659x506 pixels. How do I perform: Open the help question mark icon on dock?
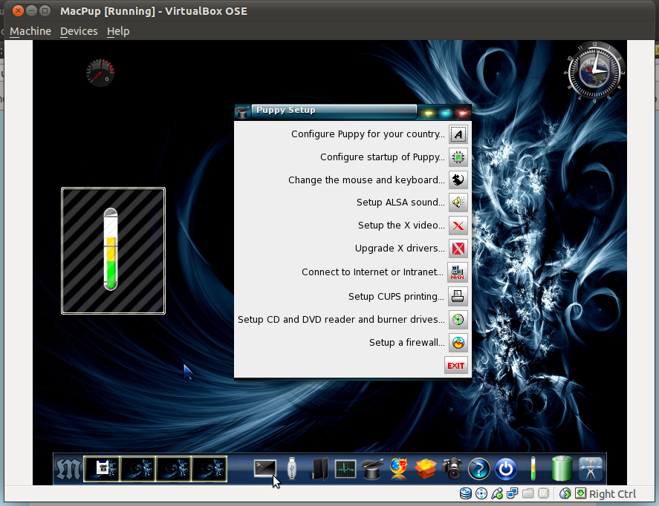[478, 469]
